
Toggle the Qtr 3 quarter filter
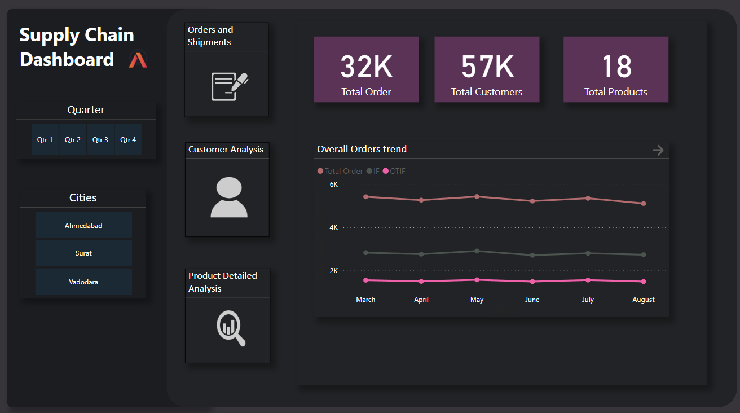pos(100,140)
